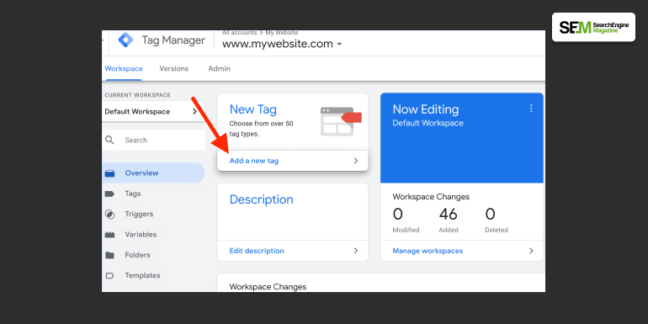
Task: Open Now Editing three-dot menu
Action: point(531,109)
